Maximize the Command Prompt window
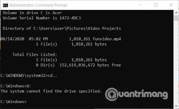179x109 pixels. [x=156, y=5]
